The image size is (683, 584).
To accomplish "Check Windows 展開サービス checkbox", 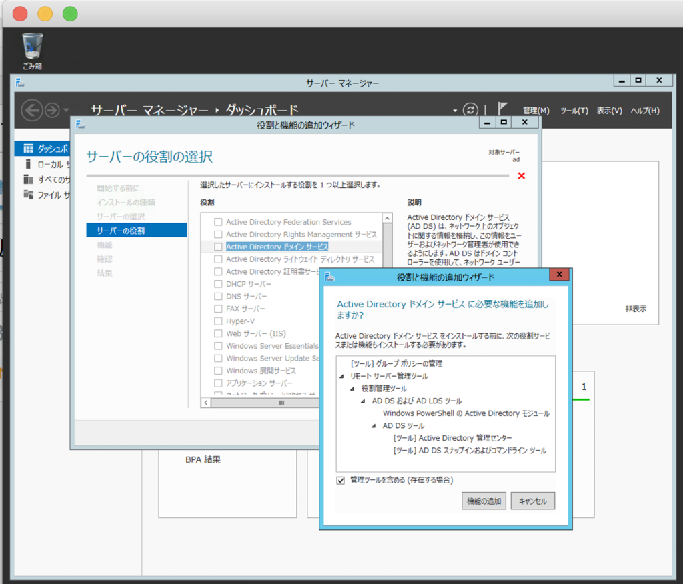I will pos(218,371).
